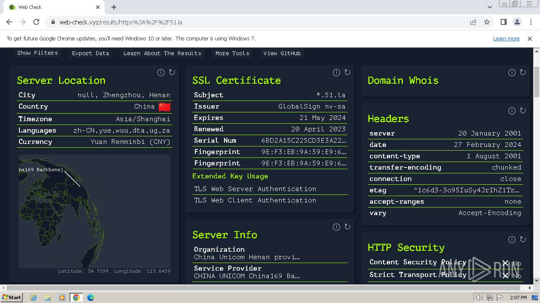Dismiss the Chrome update notification bar
This screenshot has width=540, height=303.
click(530, 38)
